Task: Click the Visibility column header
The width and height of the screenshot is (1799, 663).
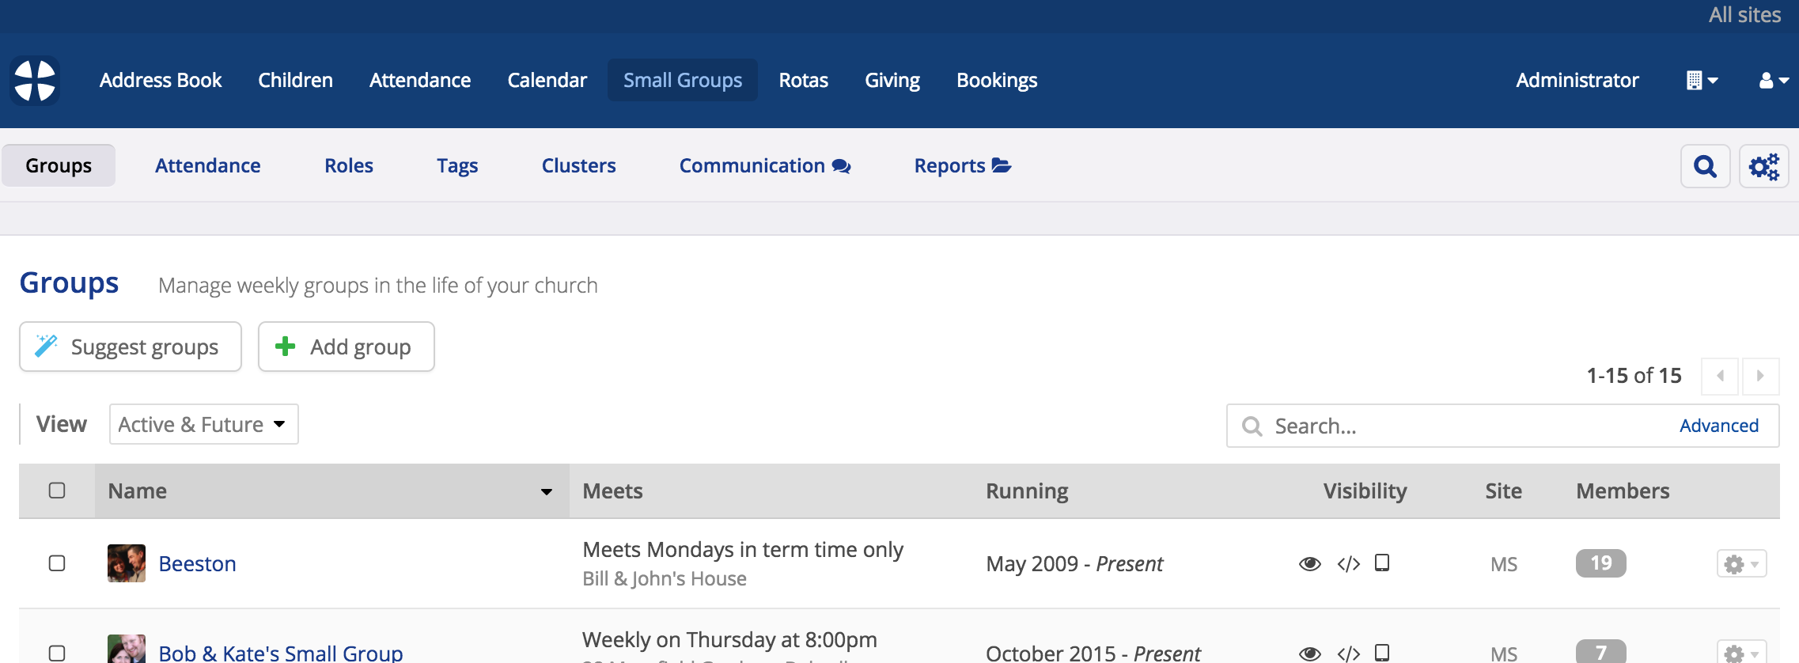Action: click(x=1365, y=491)
